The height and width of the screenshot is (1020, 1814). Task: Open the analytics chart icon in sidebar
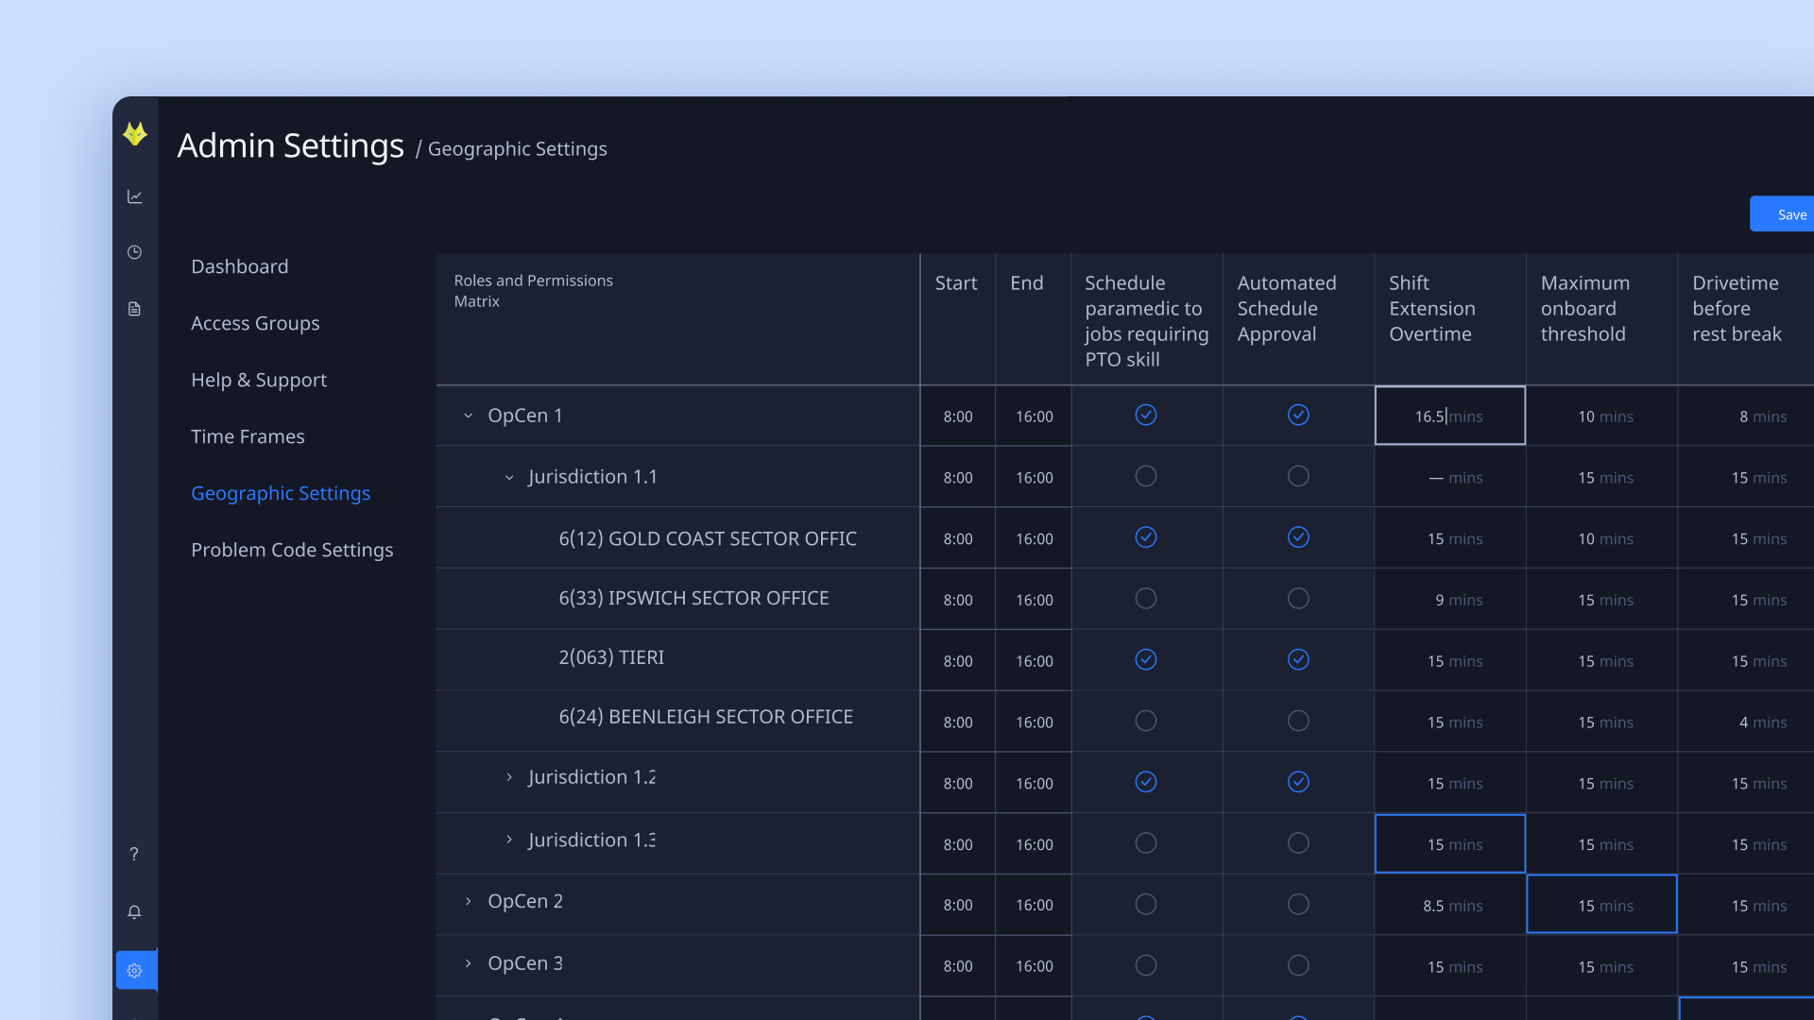pyautogui.click(x=135, y=196)
